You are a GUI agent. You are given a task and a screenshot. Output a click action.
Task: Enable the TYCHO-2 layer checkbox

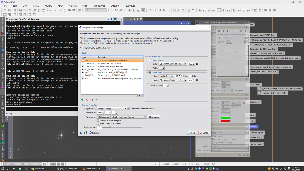tap(83, 75)
